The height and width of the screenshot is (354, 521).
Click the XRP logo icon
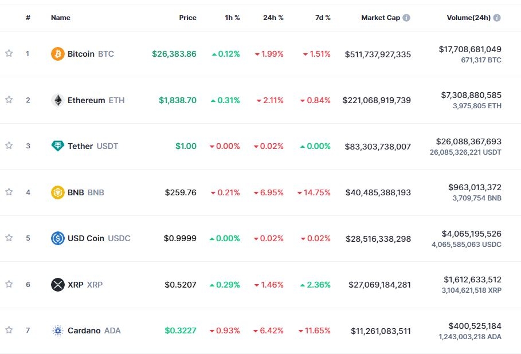pyautogui.click(x=58, y=285)
